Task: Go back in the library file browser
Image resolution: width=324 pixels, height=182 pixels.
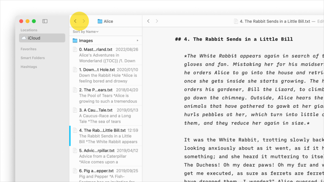Action: (x=75, y=21)
